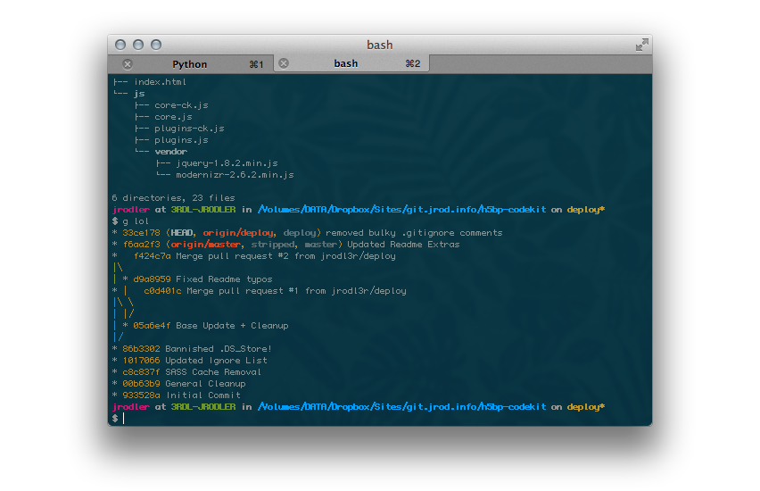Click the fullscreen arrows icon in title bar
Viewport: 760px width, 491px height.
(x=641, y=45)
